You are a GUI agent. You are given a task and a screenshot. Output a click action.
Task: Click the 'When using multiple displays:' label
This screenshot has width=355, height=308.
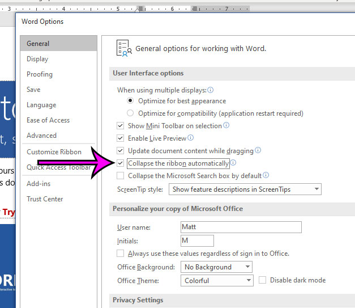pyautogui.click(x=162, y=90)
